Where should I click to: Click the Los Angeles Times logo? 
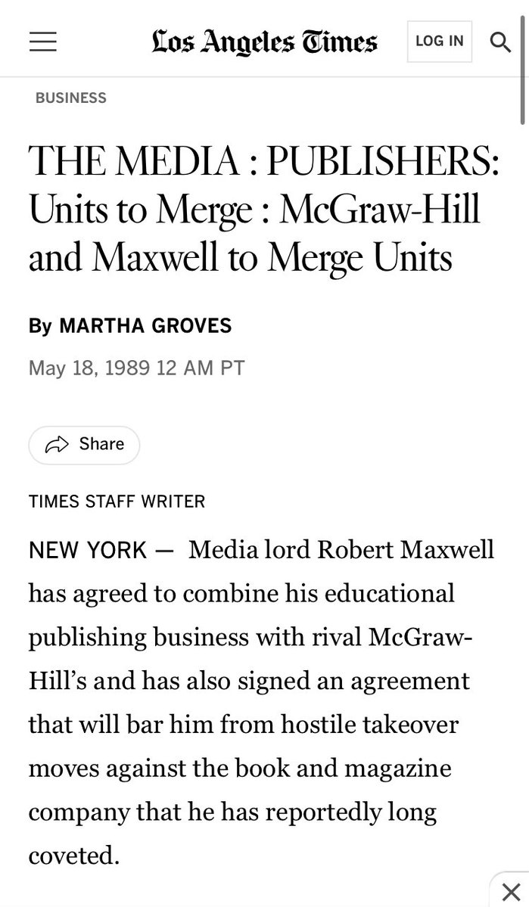(263, 41)
